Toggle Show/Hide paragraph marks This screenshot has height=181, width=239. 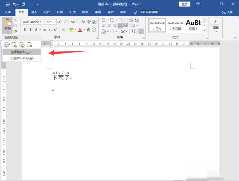[141, 31]
